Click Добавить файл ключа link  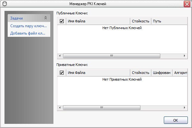tap(28, 33)
